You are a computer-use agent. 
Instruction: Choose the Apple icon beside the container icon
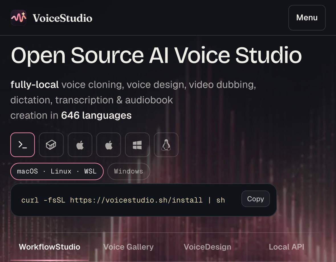click(x=80, y=145)
